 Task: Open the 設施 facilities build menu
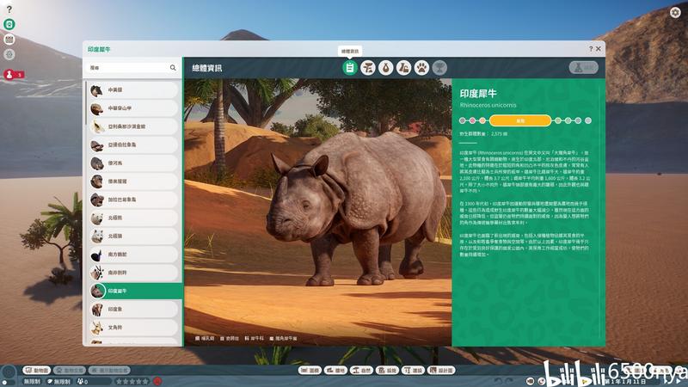click(388, 371)
